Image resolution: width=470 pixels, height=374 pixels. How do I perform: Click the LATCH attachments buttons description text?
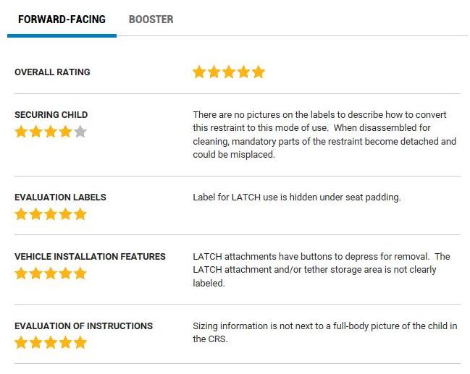(x=322, y=270)
